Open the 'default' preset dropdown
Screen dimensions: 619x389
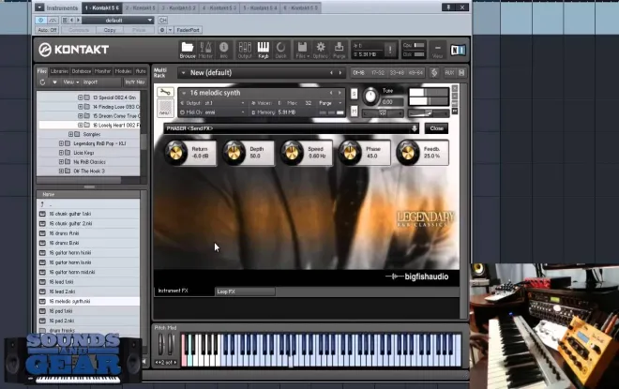(x=117, y=20)
